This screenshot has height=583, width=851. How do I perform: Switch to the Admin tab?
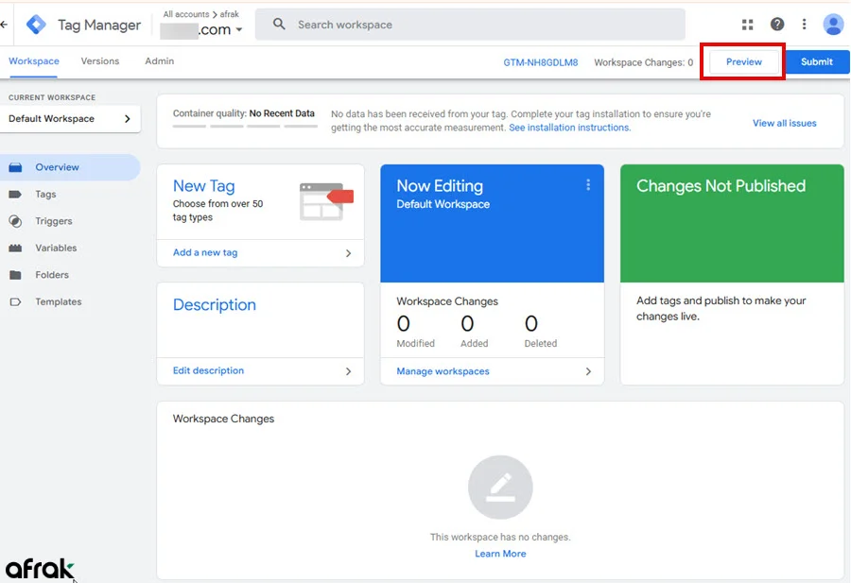pos(159,61)
